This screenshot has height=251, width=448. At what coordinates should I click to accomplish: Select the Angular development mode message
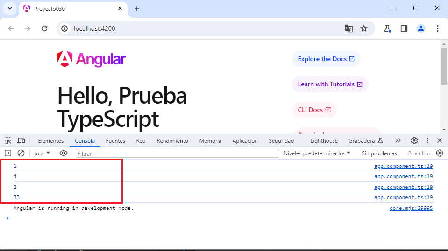[x=73, y=208]
